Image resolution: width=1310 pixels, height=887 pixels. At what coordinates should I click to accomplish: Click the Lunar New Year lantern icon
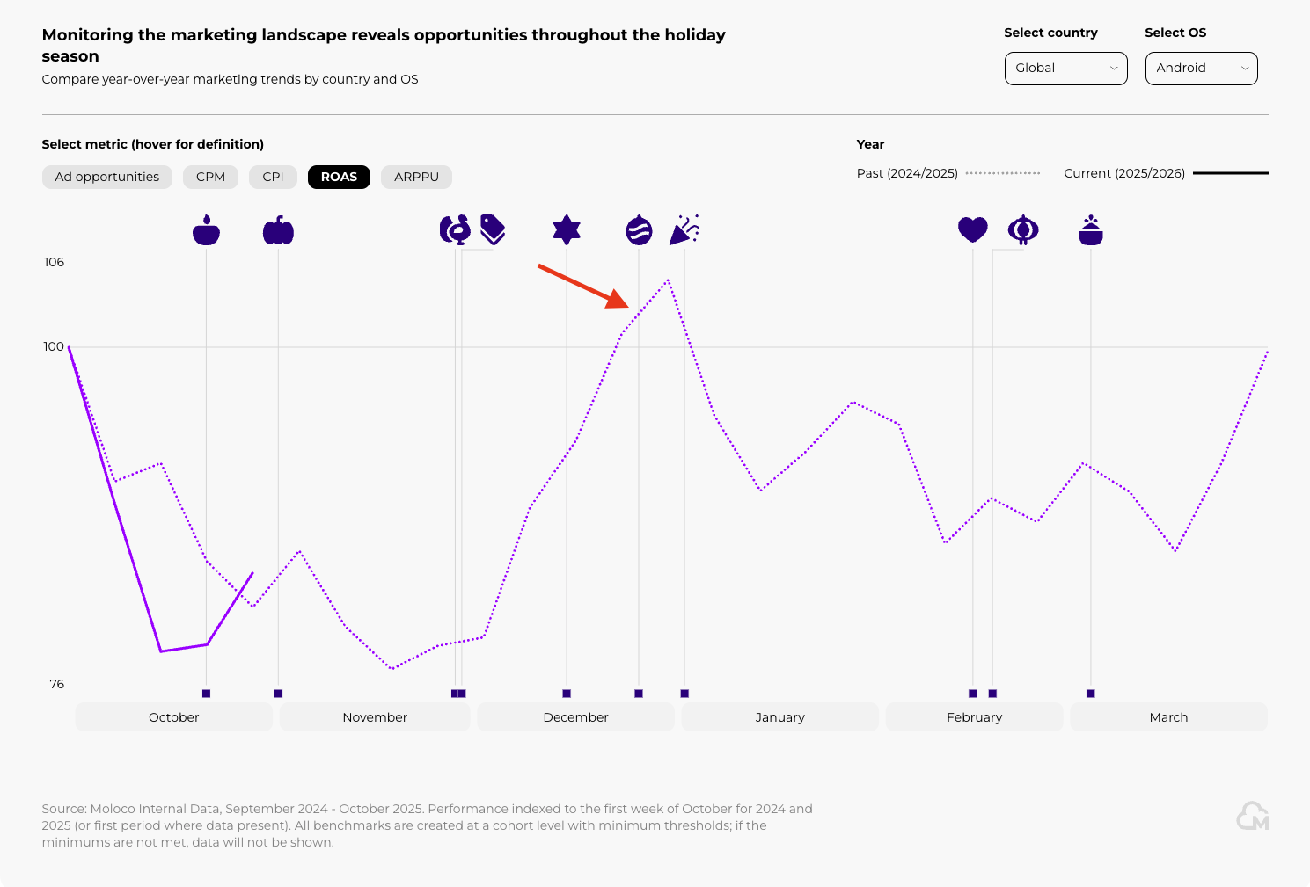(1022, 230)
